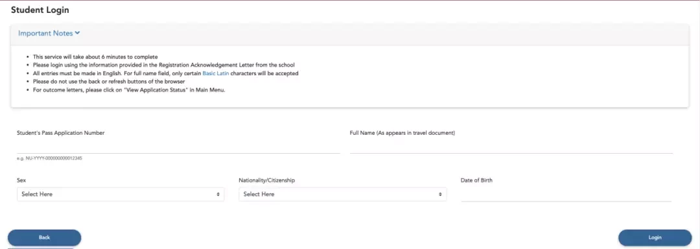Click the Sex dropdown arrow icon

click(218, 195)
